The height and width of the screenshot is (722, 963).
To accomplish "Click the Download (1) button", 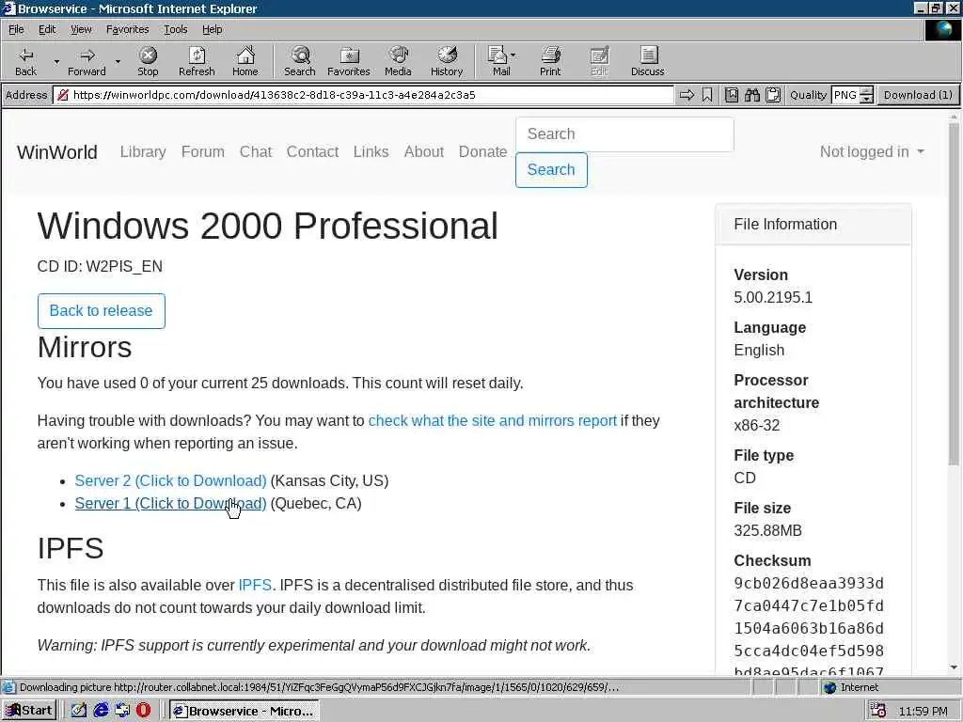I will tap(918, 95).
